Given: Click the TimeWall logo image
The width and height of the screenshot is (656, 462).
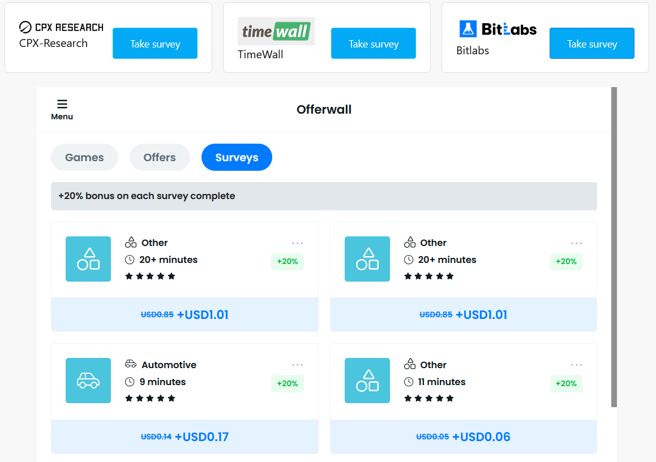Looking at the screenshot, I should [x=276, y=31].
